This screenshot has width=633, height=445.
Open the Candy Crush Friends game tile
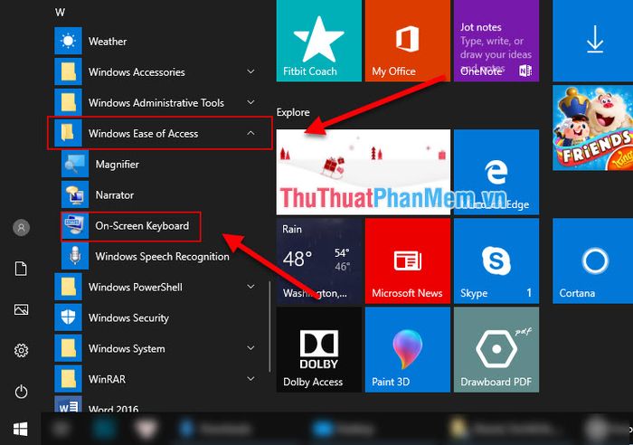click(592, 128)
